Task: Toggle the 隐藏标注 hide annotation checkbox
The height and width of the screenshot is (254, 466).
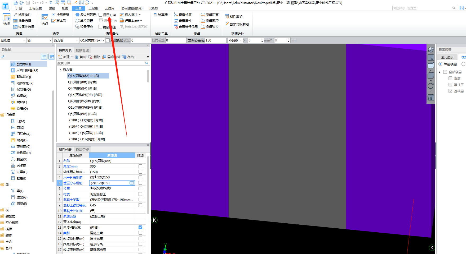Action: tap(100, 27)
